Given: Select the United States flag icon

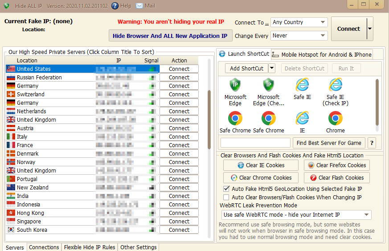Looking at the screenshot, I should coord(11,69).
